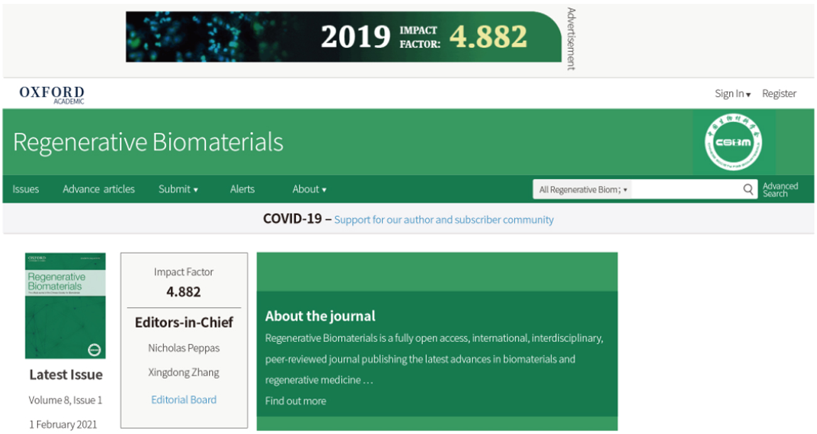
Task: Click the Register link
Action: coord(779,94)
